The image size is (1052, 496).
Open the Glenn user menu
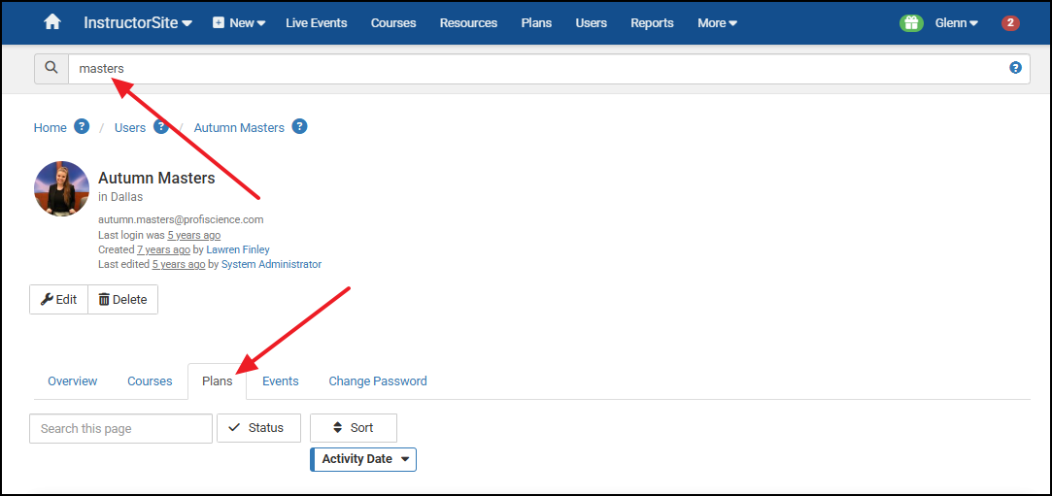click(x=957, y=22)
